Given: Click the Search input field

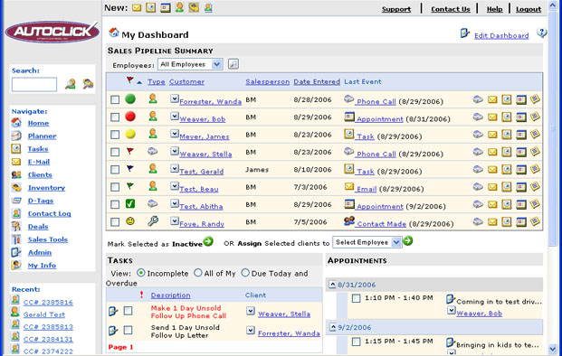Looking at the screenshot, I should [x=34, y=84].
